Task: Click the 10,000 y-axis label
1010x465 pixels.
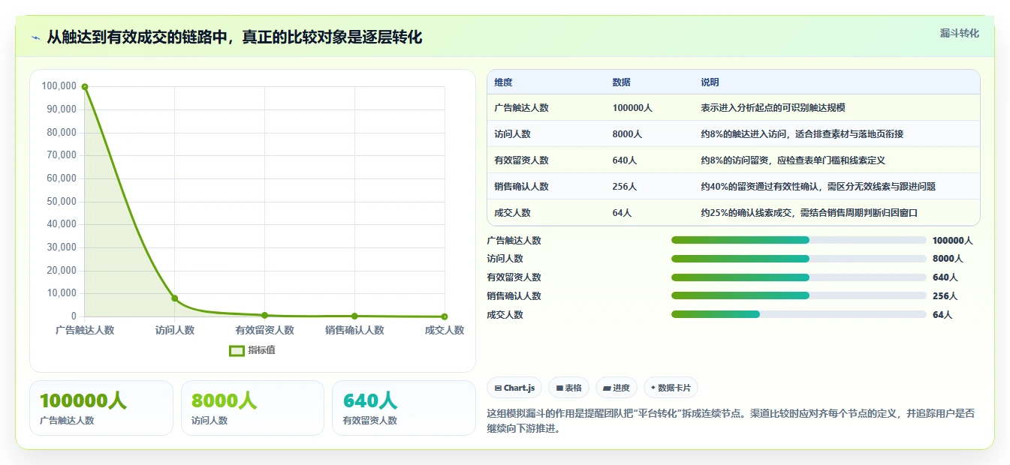Action: [x=62, y=293]
